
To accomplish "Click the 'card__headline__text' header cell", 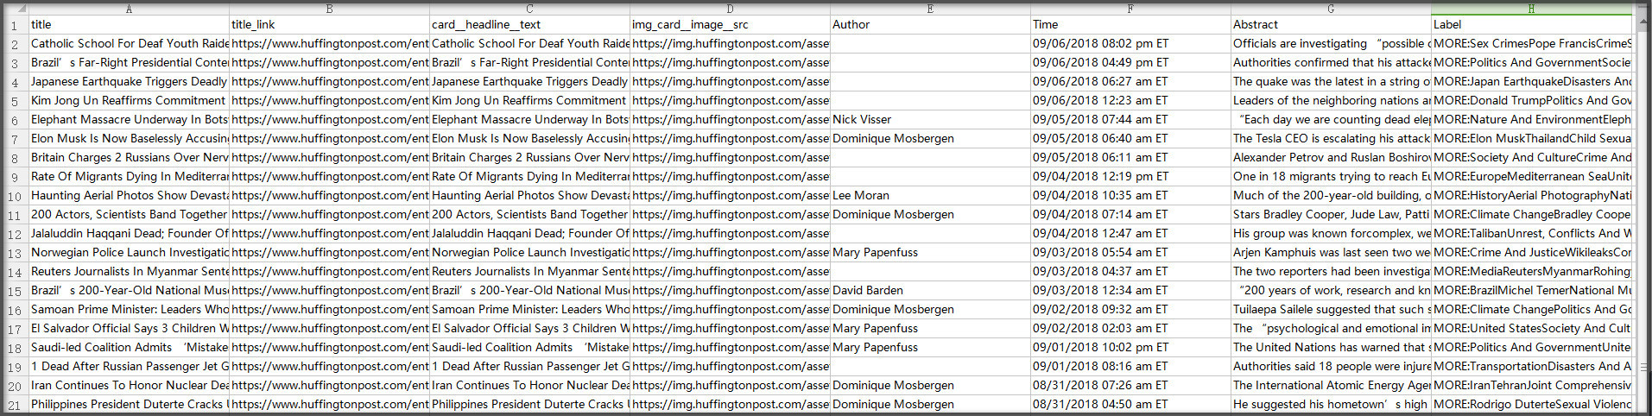I will tap(529, 24).
